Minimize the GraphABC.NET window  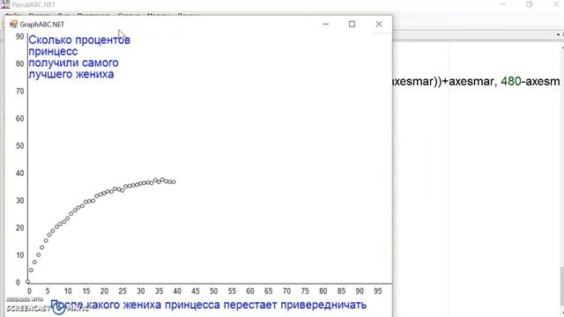click(x=326, y=24)
